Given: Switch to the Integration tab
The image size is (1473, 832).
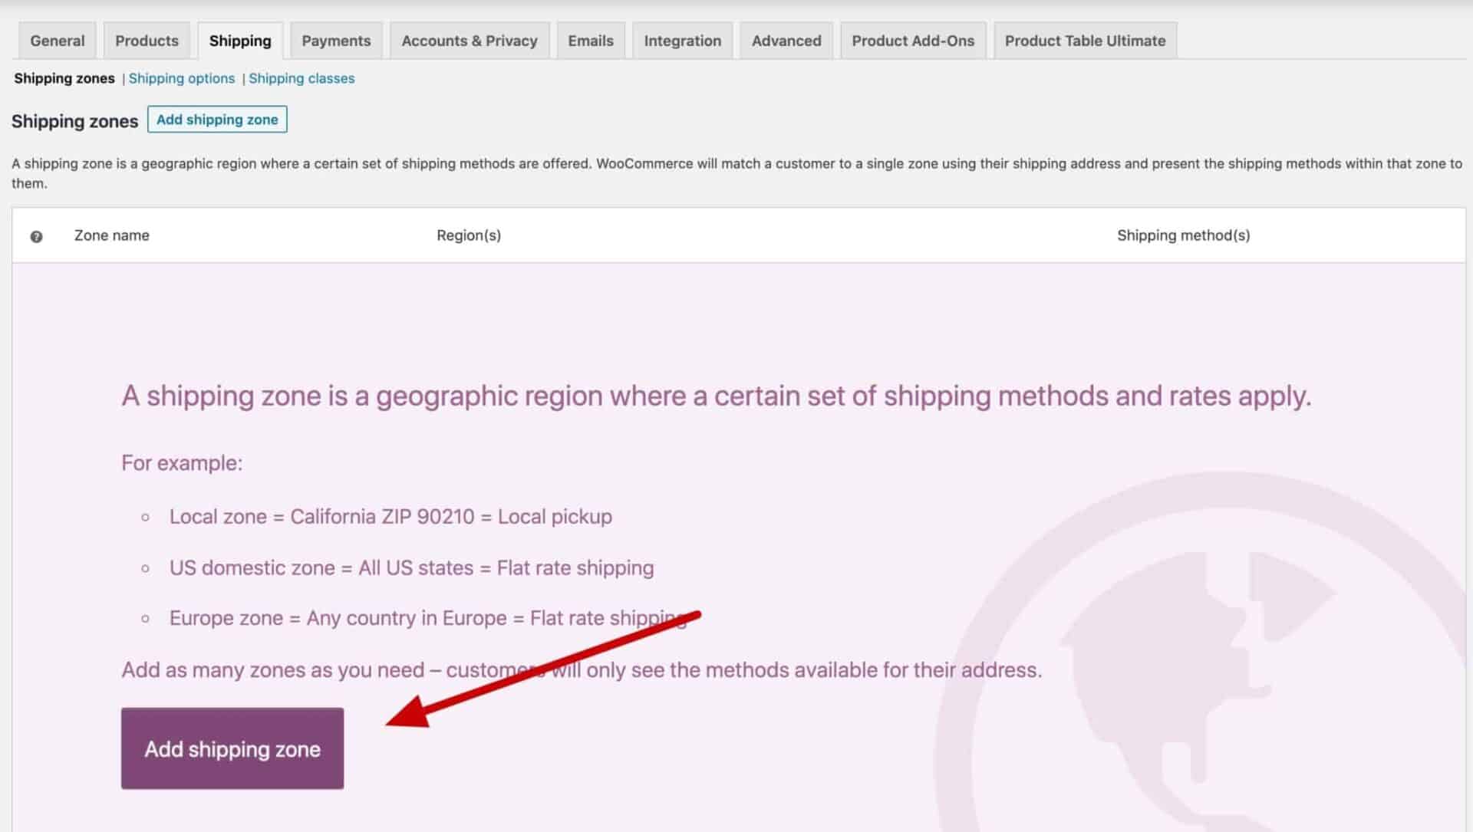Looking at the screenshot, I should [682, 41].
